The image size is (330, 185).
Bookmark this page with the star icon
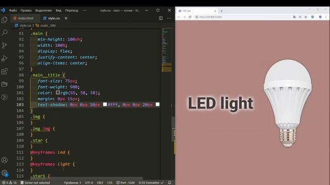(x=306, y=17)
